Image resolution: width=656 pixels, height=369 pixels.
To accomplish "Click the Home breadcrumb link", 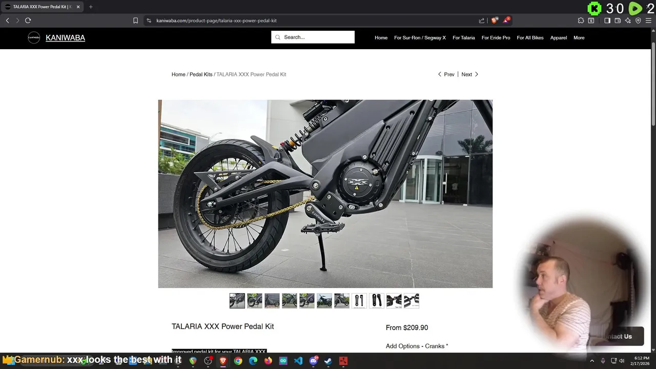I will coord(178,74).
